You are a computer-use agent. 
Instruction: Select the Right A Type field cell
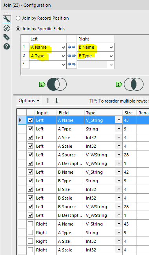[x=71, y=233]
